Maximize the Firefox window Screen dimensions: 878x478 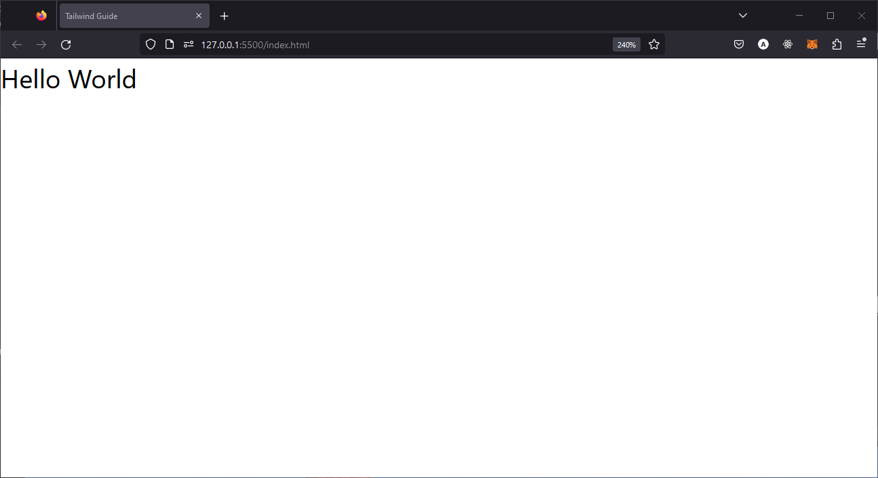(x=831, y=16)
